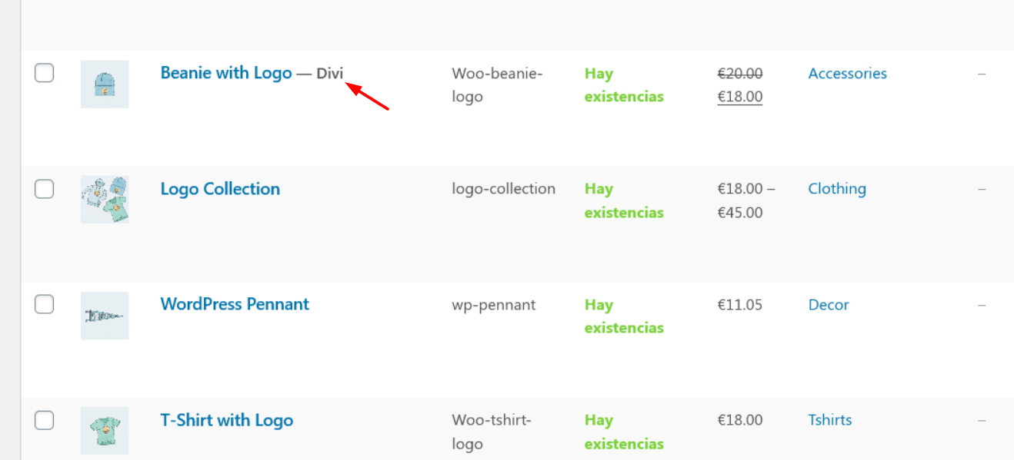Filter by Clothing category link
The height and width of the screenshot is (460, 1014).
coord(837,189)
